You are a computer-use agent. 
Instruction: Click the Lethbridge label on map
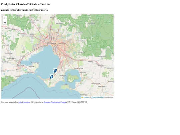point(9,53)
